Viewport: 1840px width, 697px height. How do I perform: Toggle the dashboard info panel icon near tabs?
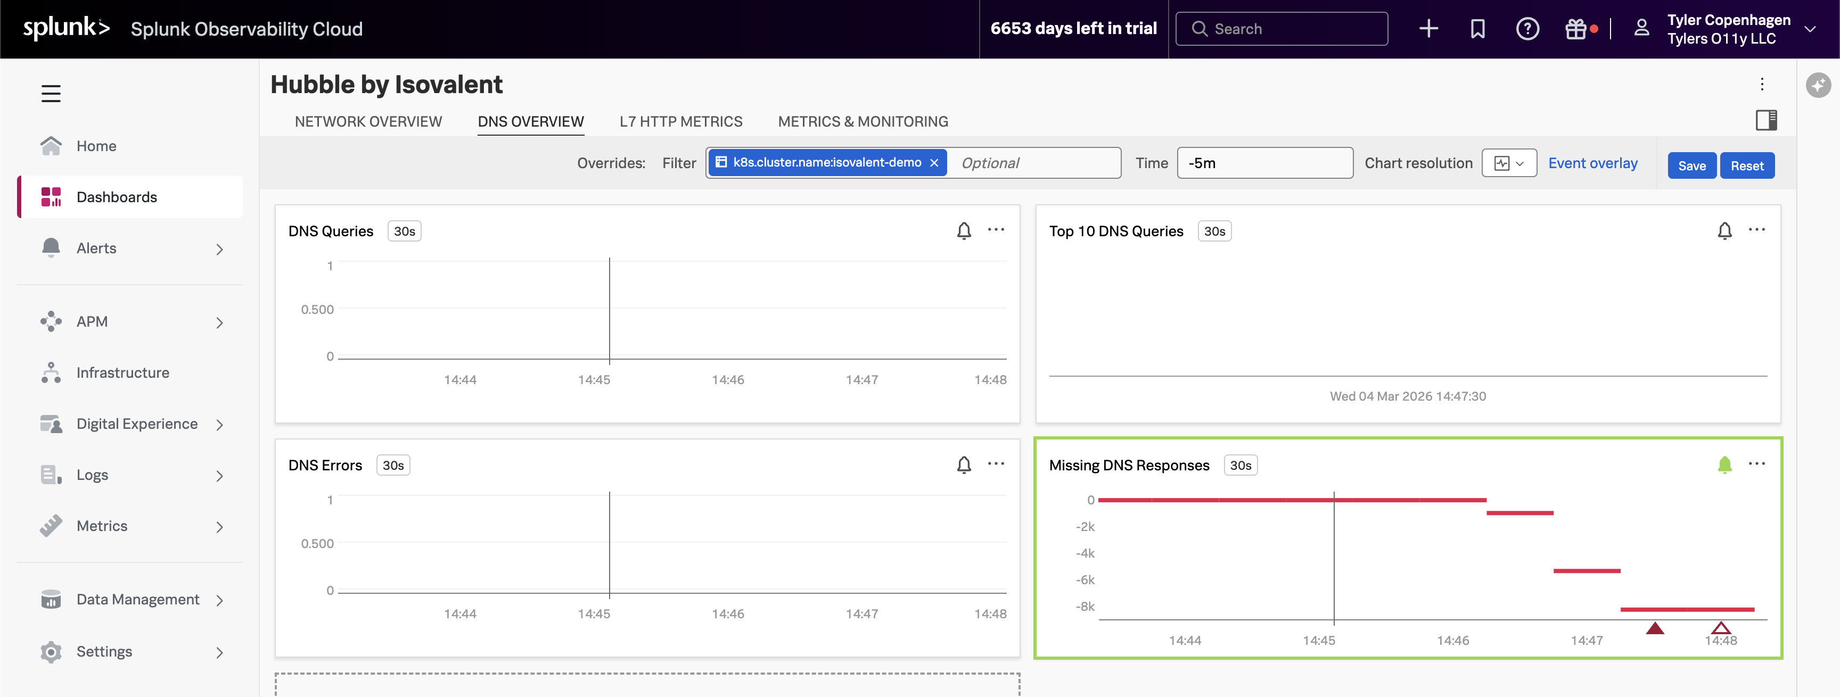(x=1768, y=120)
